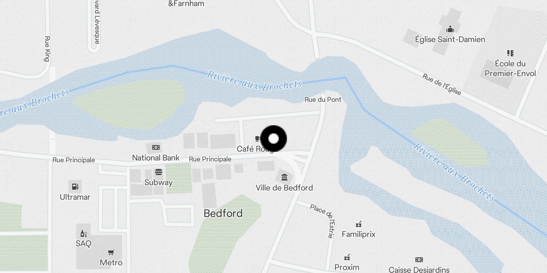
Task: Click the Familiprix pharmacy icon
Action: coord(359,224)
